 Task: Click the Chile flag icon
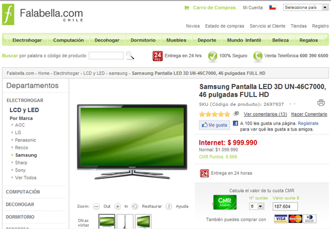click(273, 8)
